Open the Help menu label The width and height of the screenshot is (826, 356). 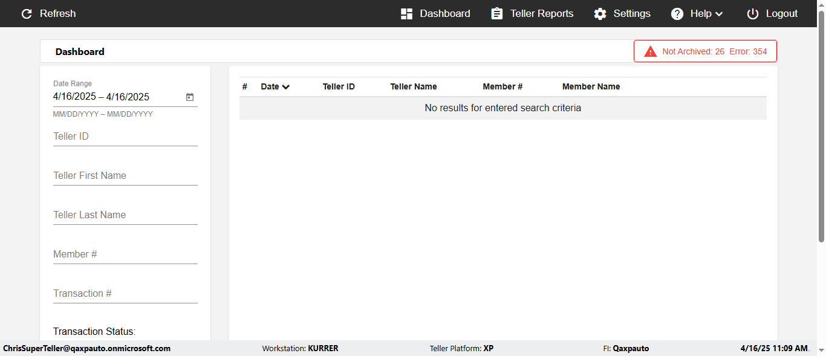point(701,13)
